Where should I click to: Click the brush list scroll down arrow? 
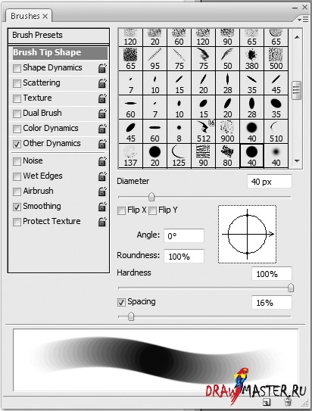point(297,161)
